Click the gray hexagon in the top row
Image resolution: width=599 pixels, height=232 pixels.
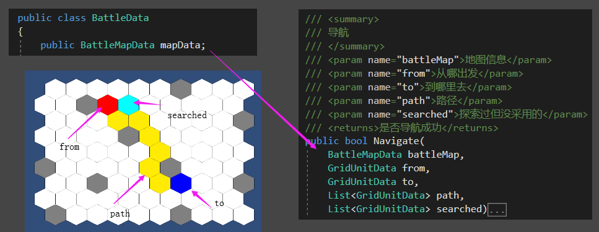click(181, 89)
